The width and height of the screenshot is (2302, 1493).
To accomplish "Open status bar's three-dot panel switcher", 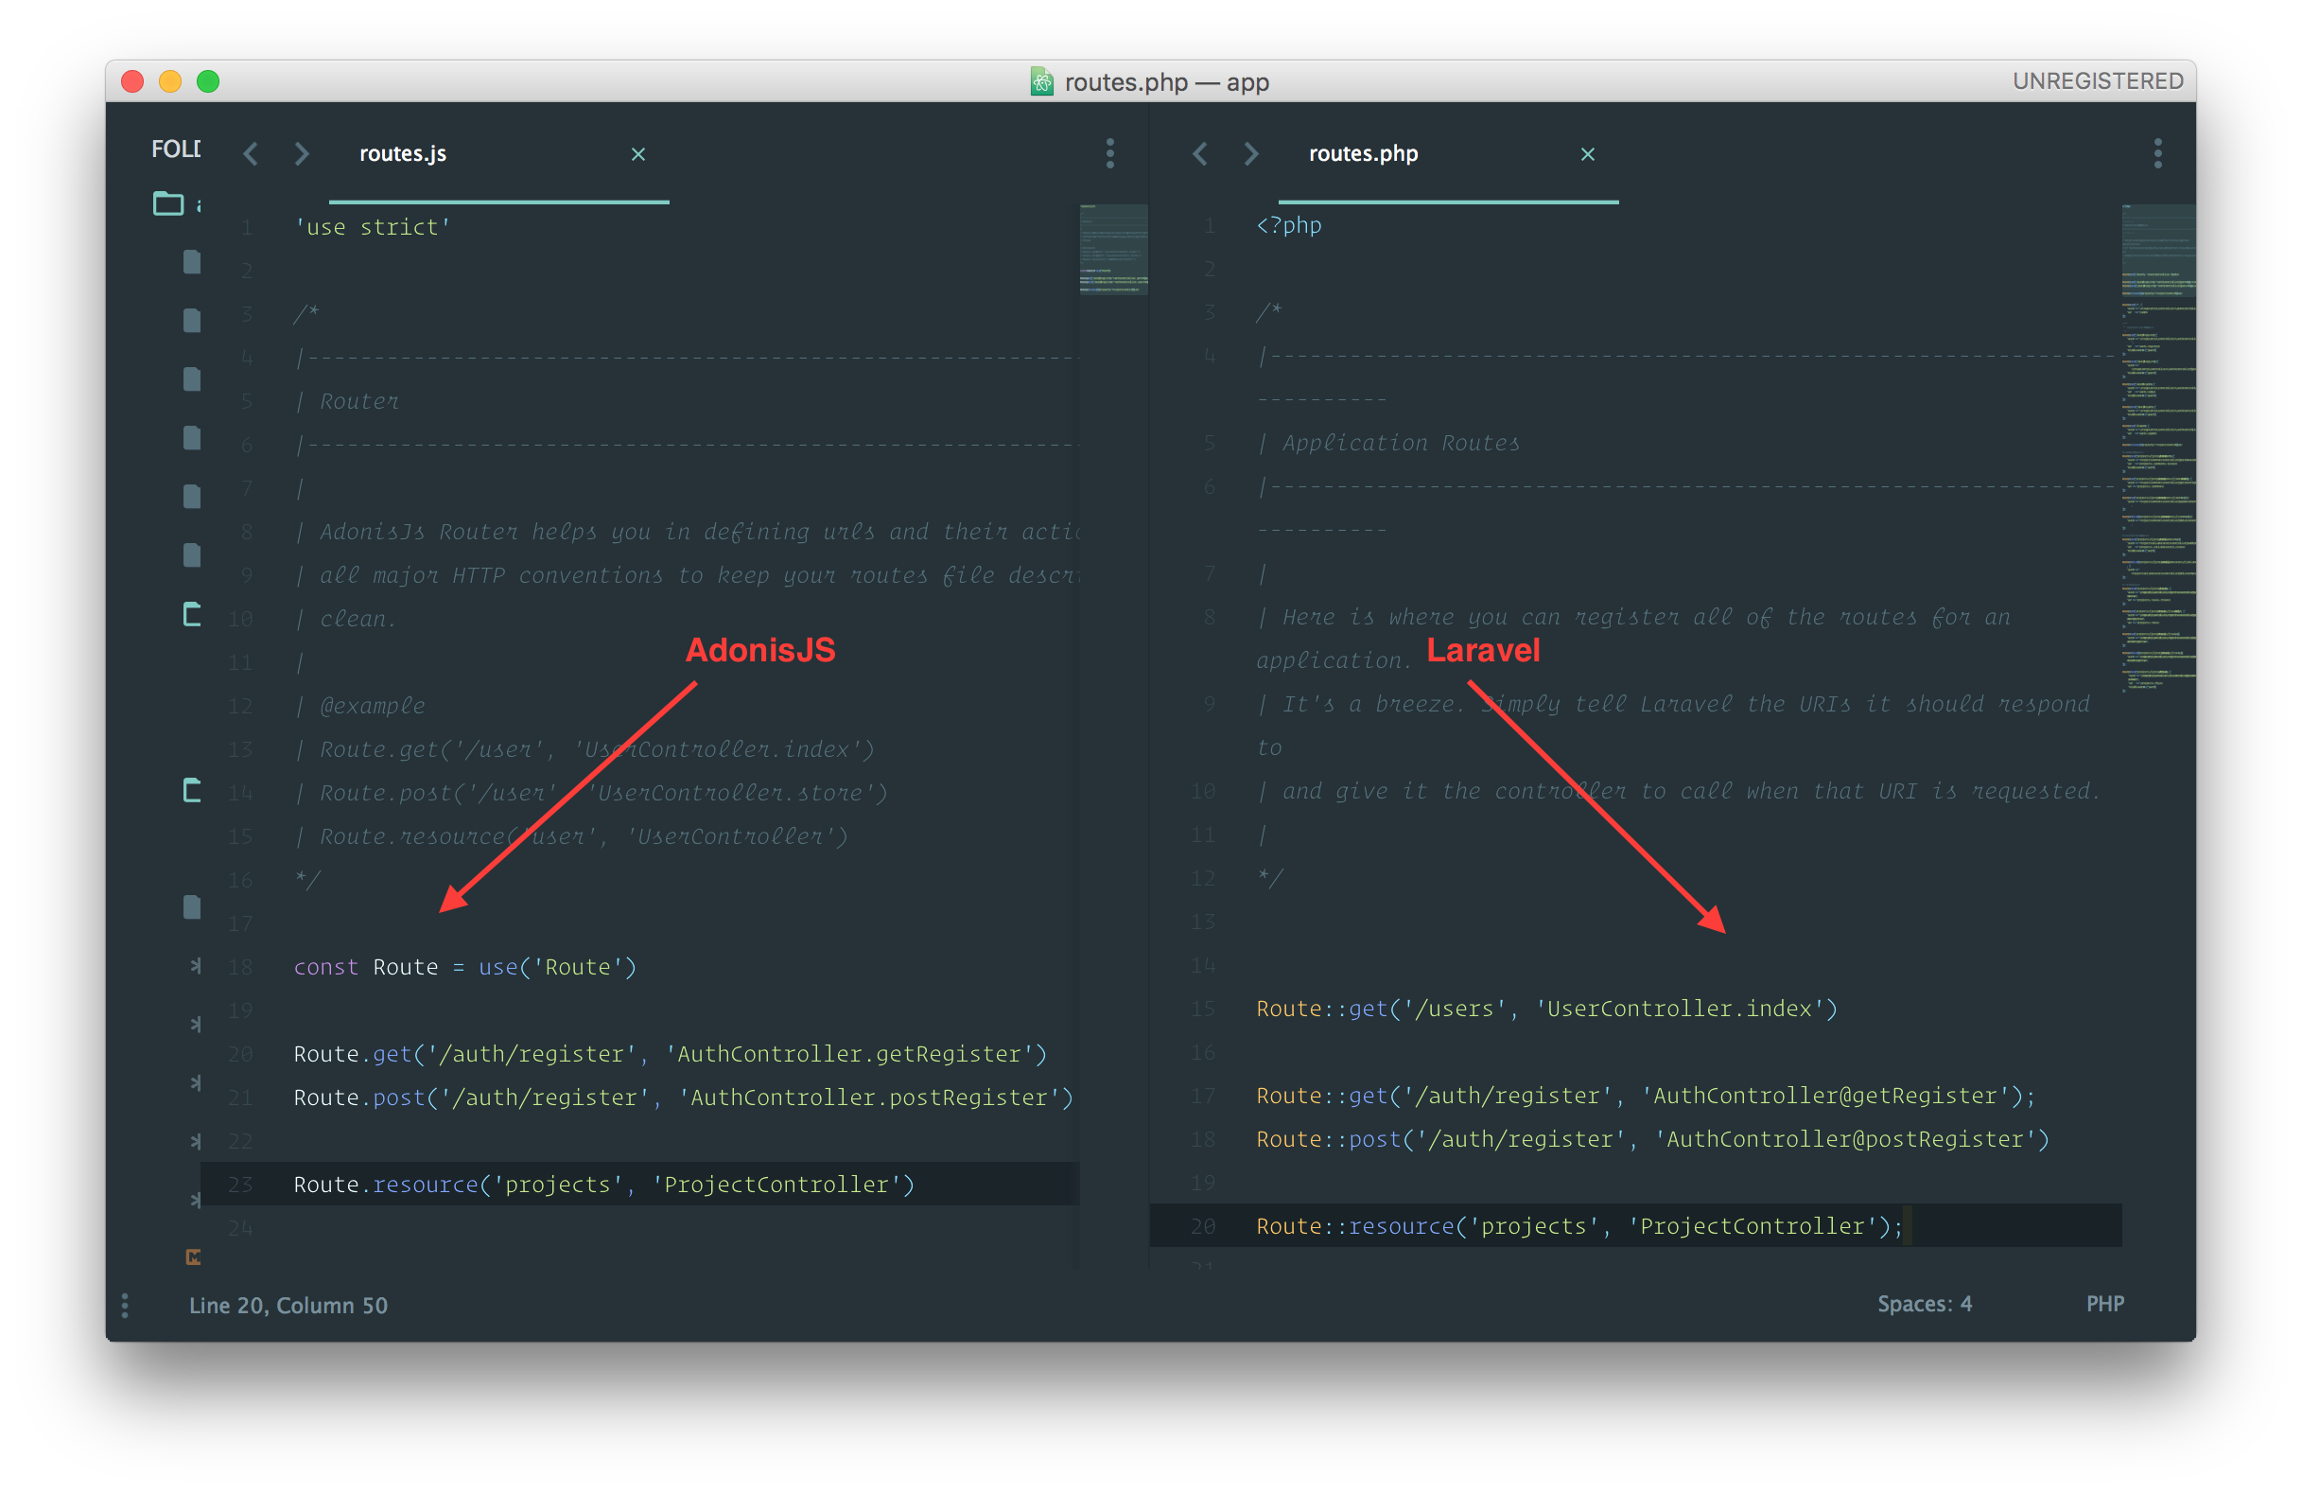I will [x=125, y=1306].
